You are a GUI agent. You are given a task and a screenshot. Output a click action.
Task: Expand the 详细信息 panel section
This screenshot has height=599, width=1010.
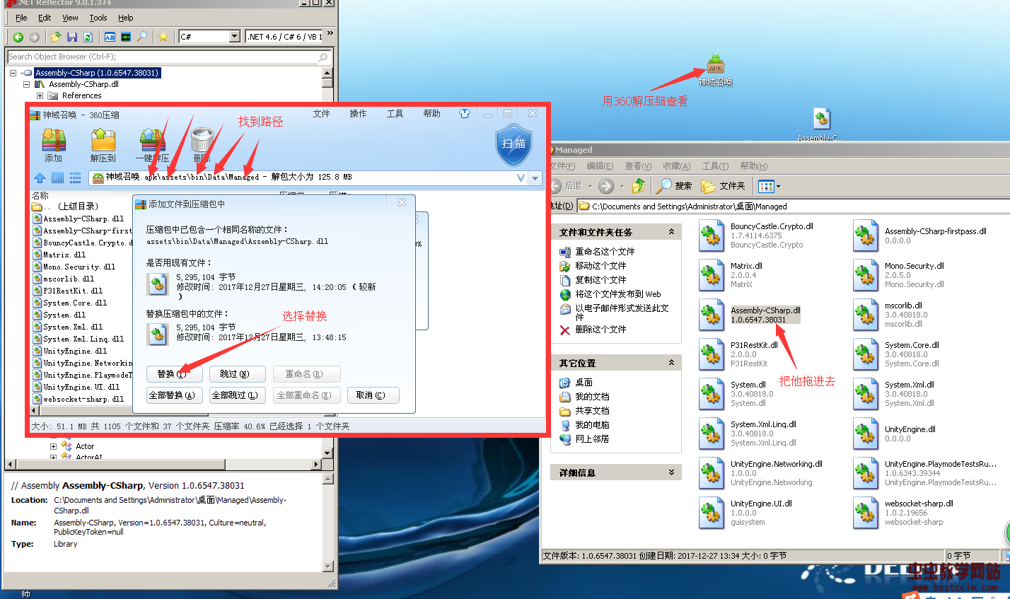point(671,472)
